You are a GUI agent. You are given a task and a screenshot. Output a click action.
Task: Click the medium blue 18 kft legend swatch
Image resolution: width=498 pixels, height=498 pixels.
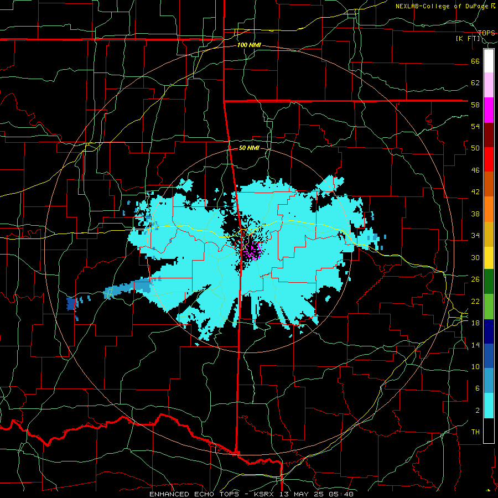[489, 356]
